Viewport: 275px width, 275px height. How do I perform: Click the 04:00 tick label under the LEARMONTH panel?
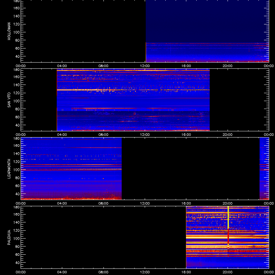pos(62,203)
